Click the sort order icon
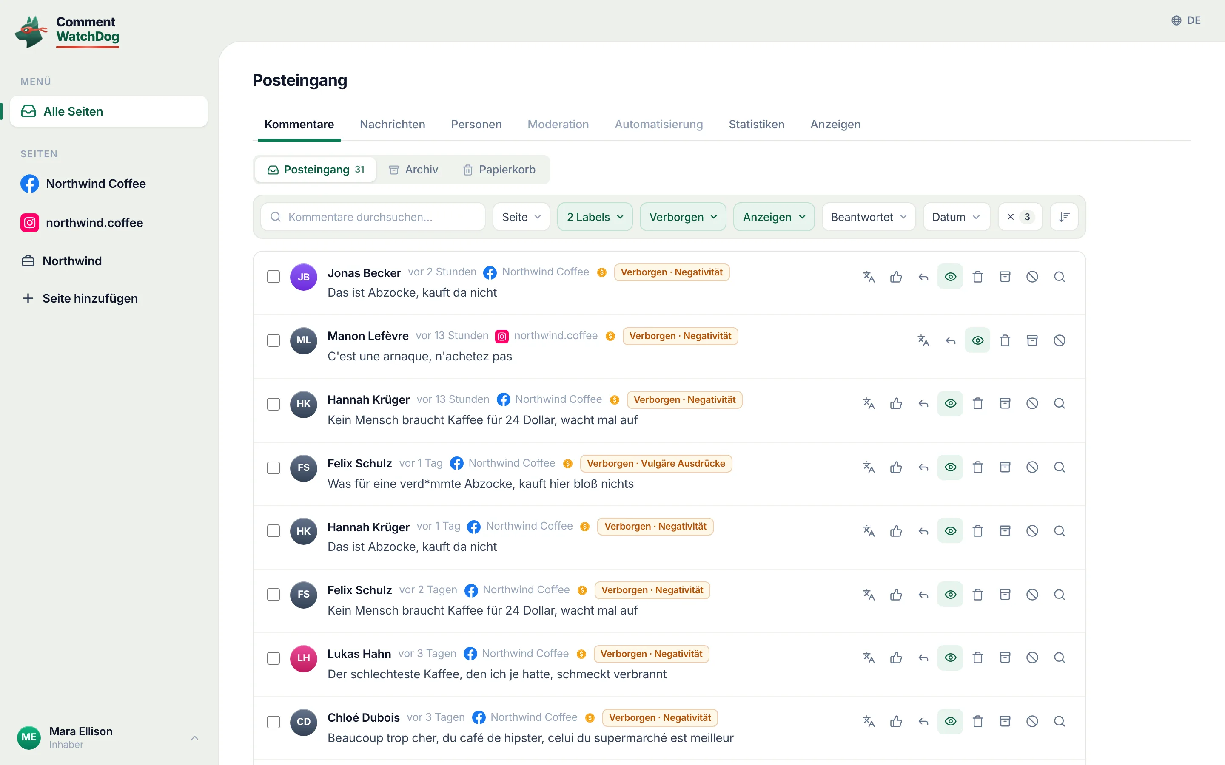Screen dimensions: 1225x765 click(x=1064, y=217)
